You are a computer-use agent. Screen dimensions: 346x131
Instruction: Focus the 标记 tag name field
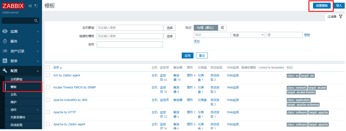[212, 35]
